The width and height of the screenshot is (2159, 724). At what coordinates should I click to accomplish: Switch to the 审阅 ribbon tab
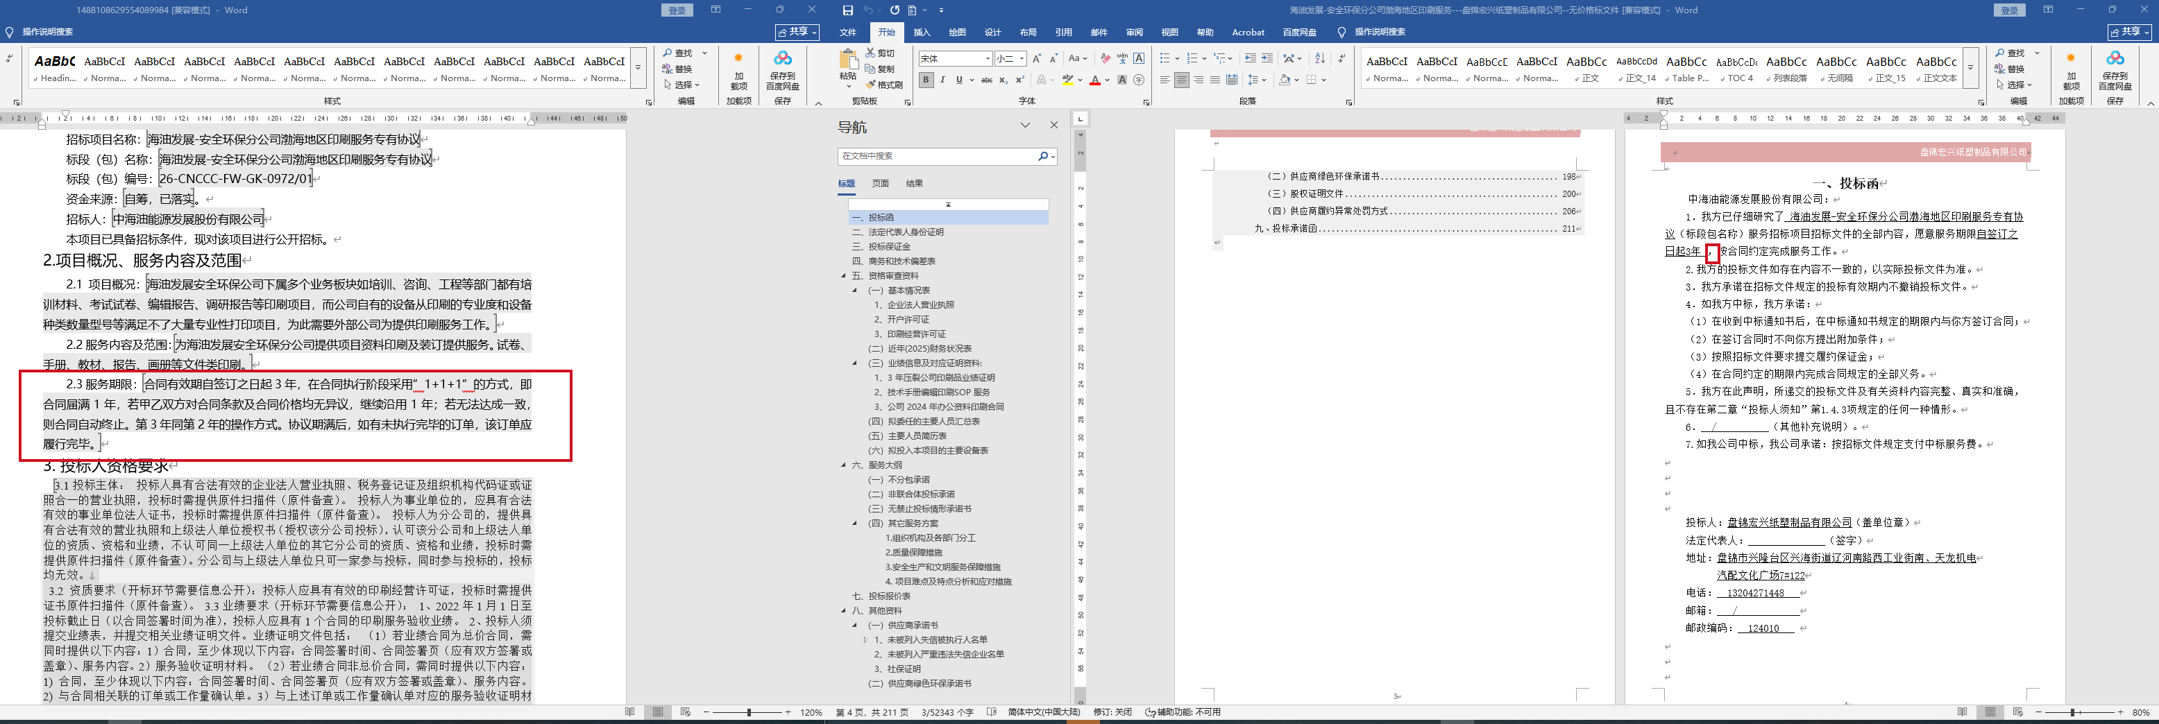(x=1134, y=32)
